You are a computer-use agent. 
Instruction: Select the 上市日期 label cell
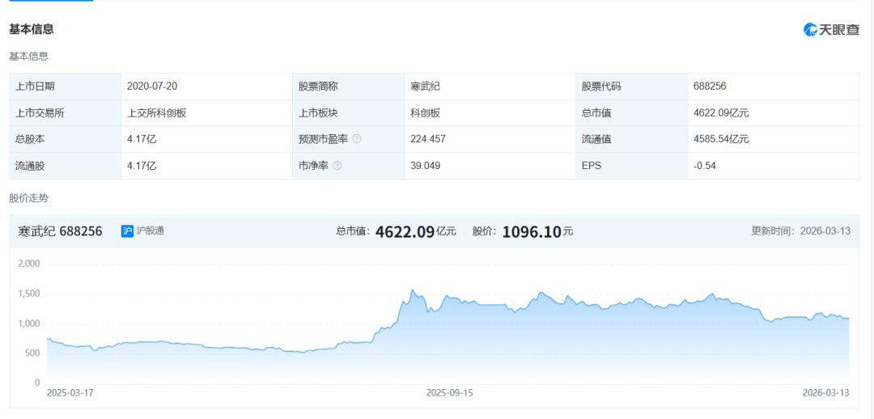66,87
